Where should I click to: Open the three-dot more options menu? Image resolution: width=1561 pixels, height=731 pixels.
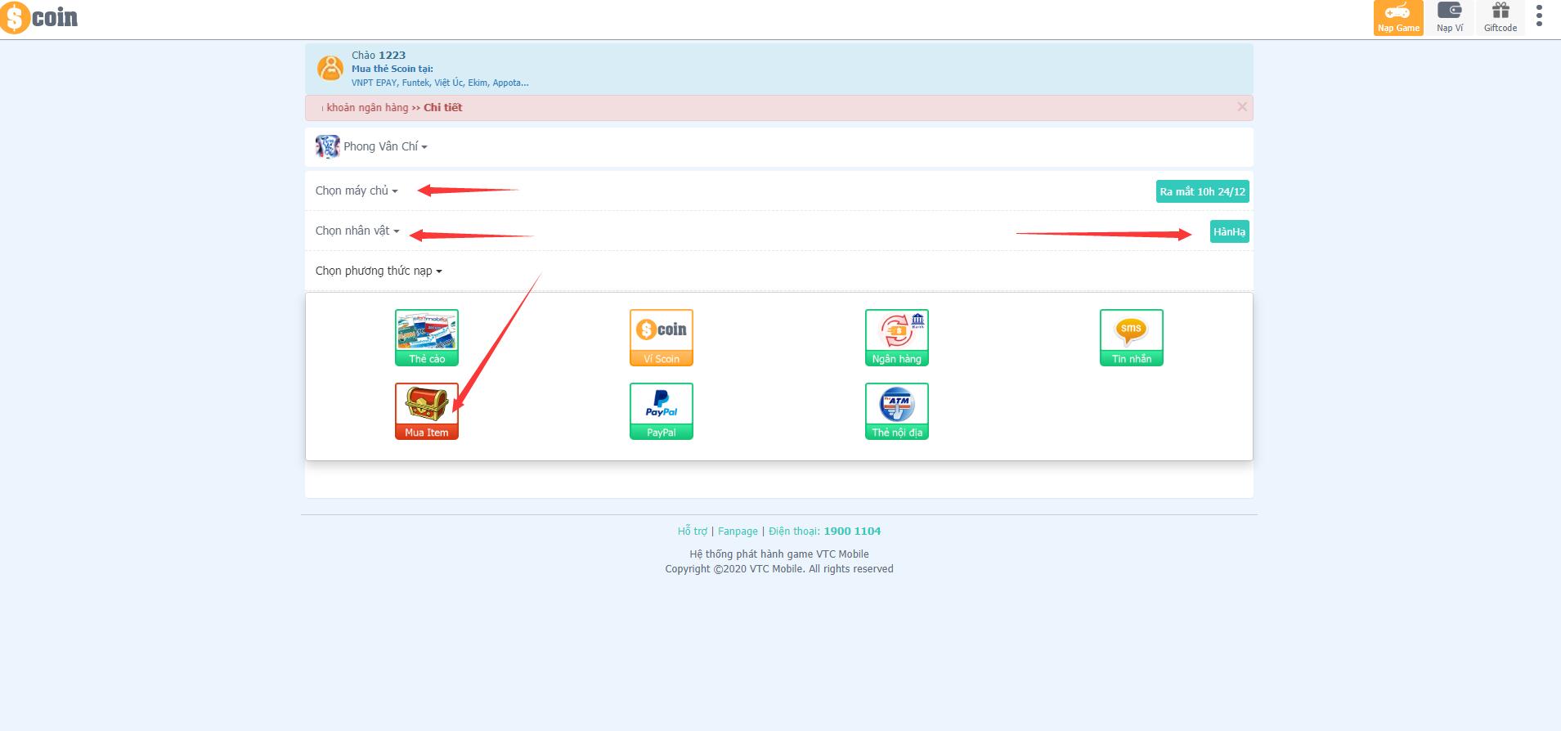tap(1539, 16)
